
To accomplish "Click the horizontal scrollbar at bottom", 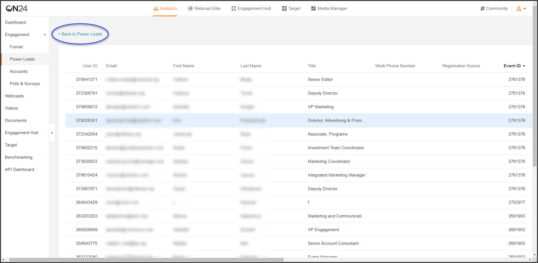I will click(147, 260).
